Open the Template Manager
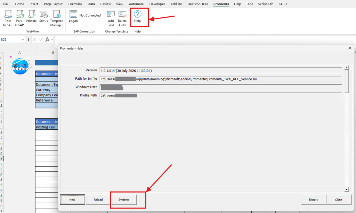 point(56,18)
